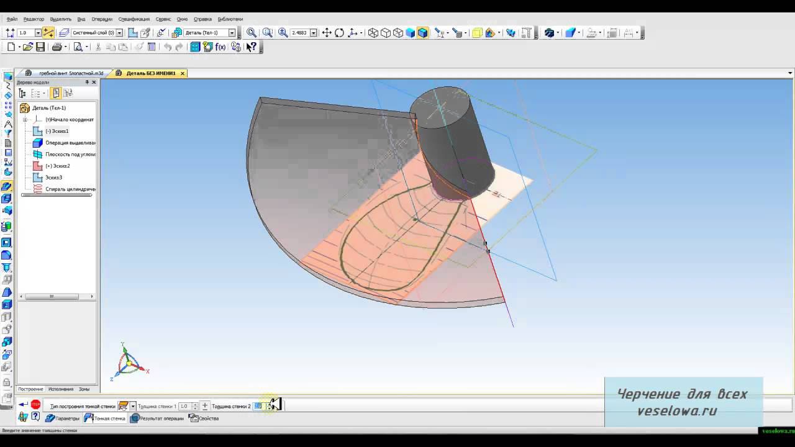Open the Свойства tab
This screenshot has width=795, height=447.
point(204,418)
